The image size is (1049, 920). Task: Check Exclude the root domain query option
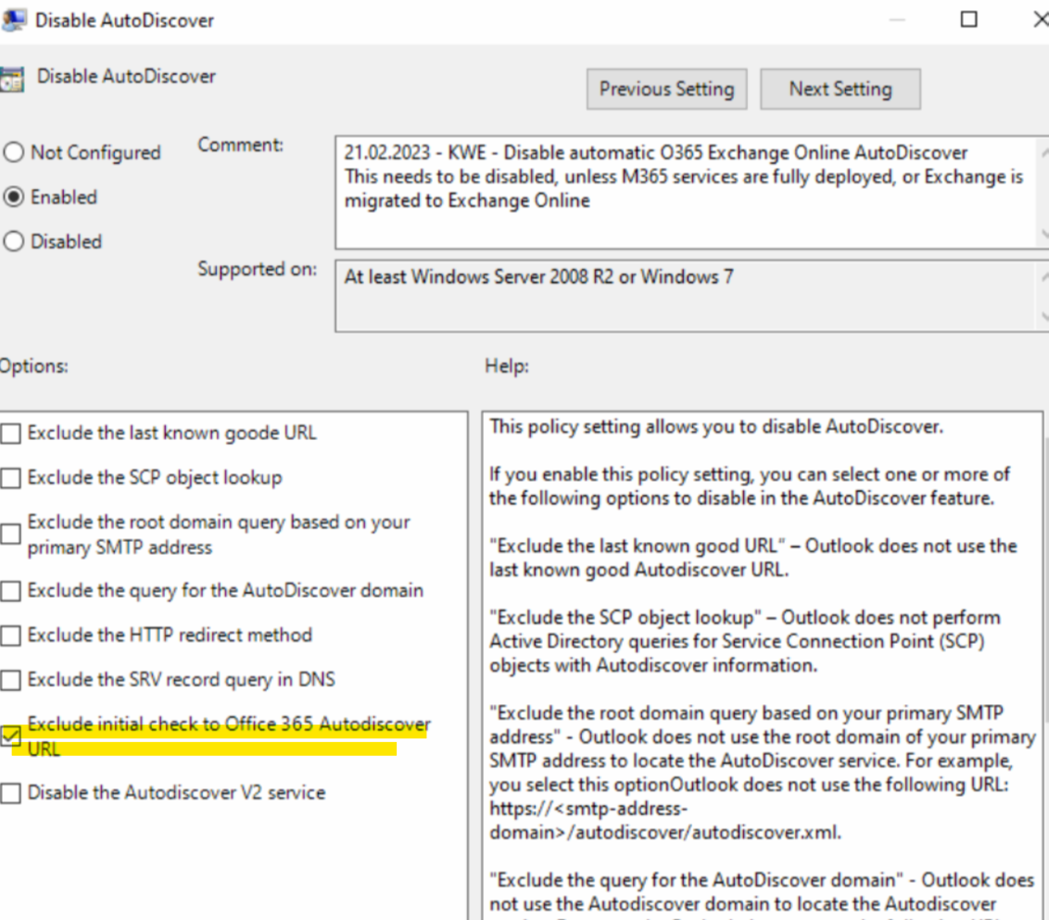pyautogui.click(x=11, y=534)
